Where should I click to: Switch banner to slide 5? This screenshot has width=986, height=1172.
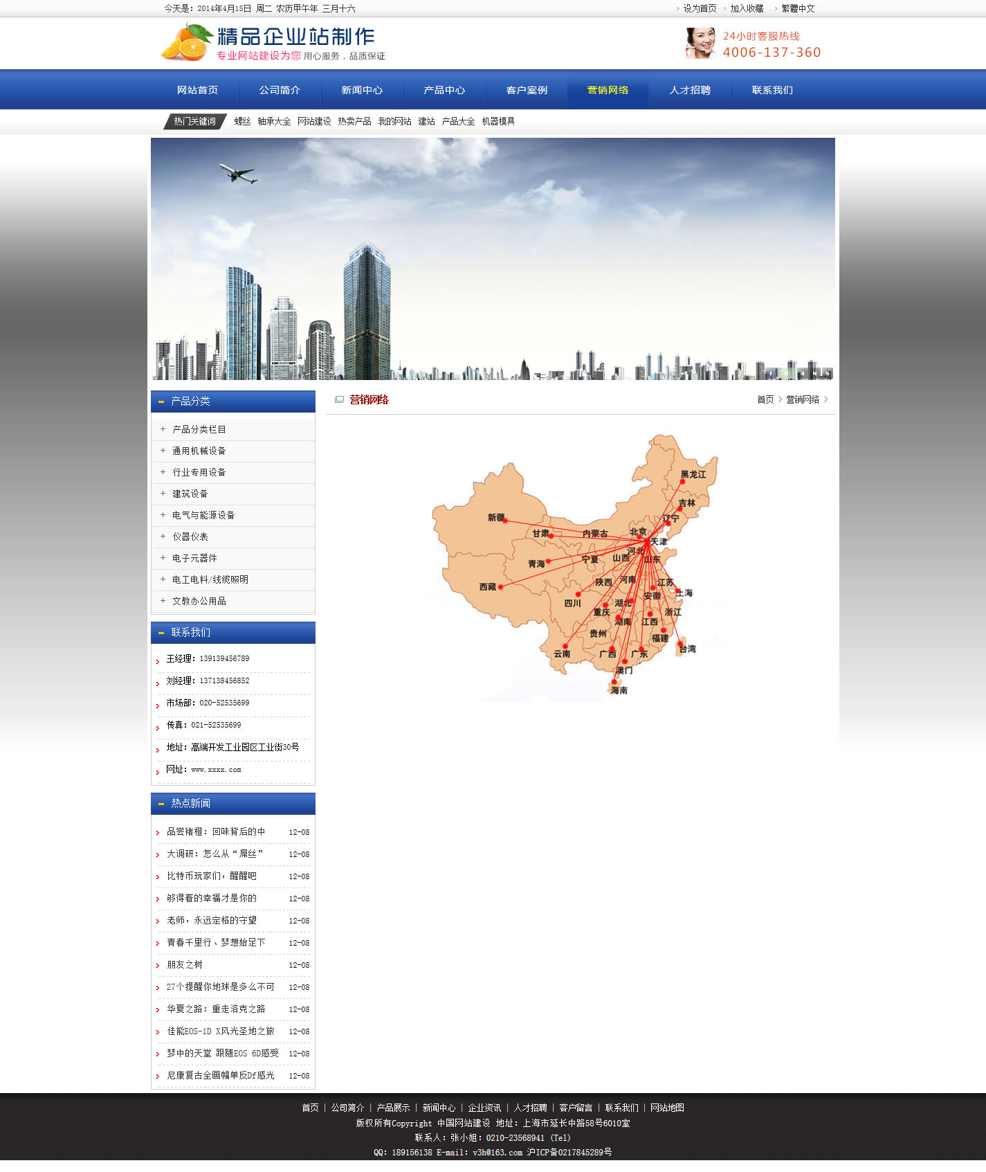(826, 374)
